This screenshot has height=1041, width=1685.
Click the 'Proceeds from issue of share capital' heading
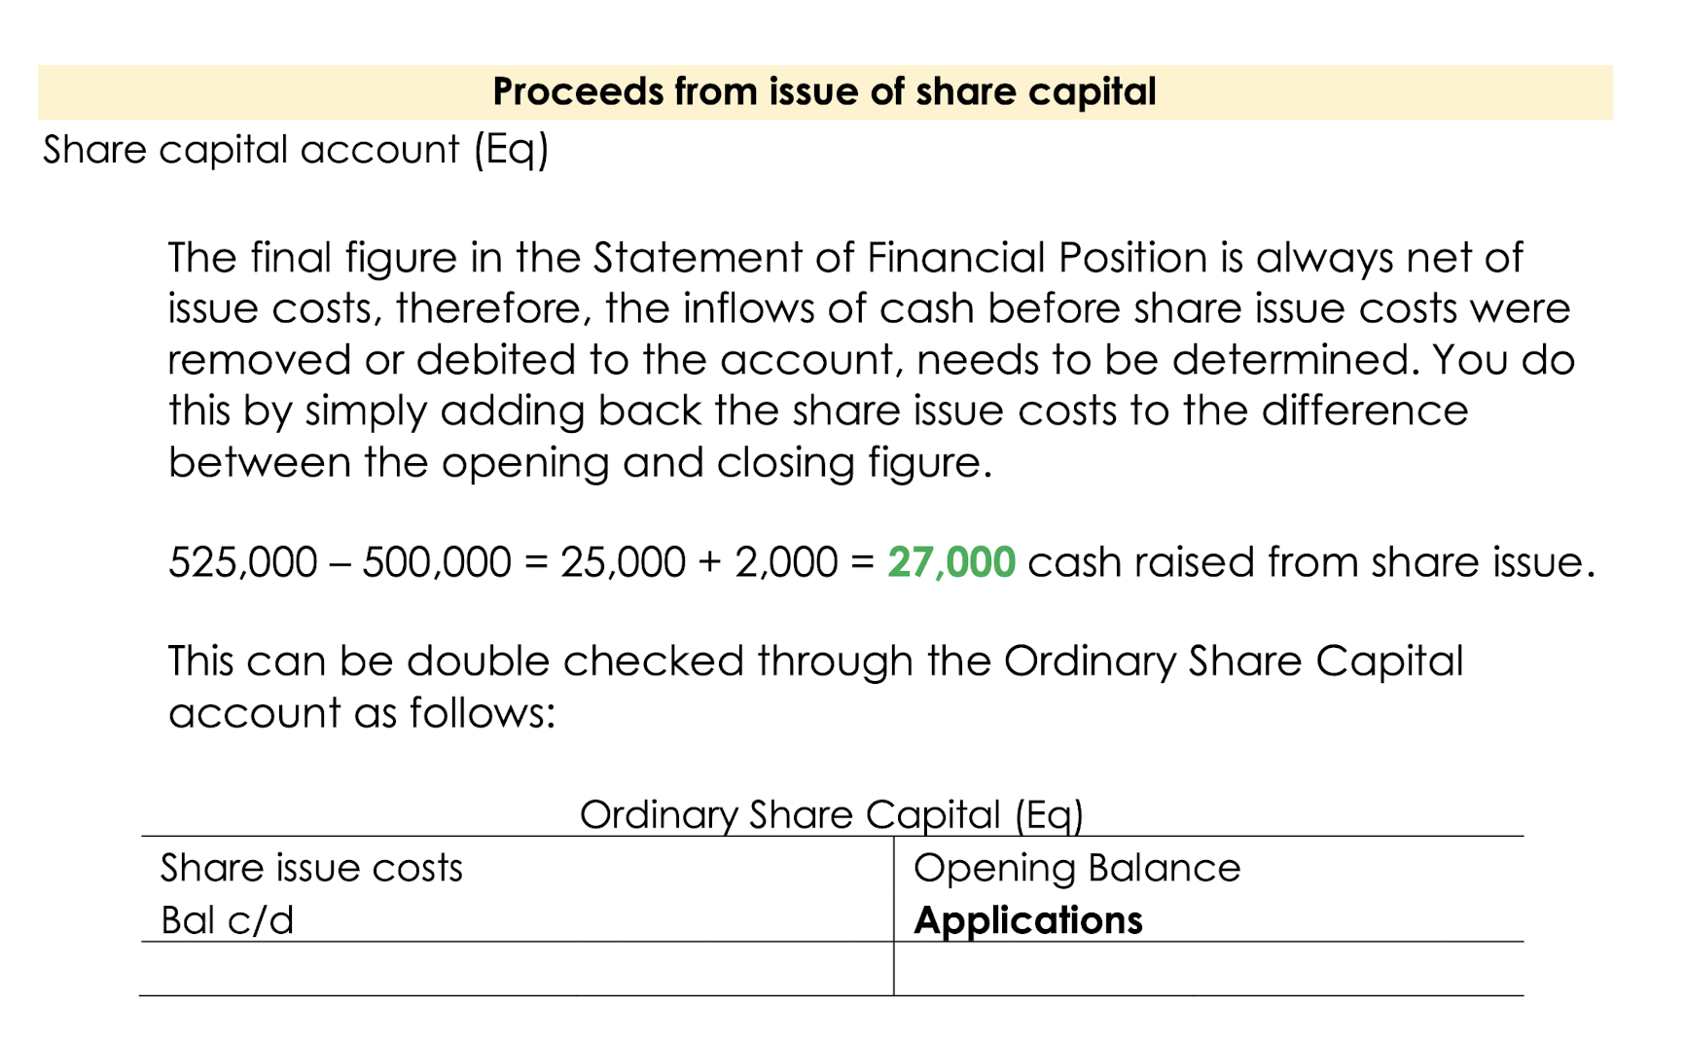coord(824,91)
